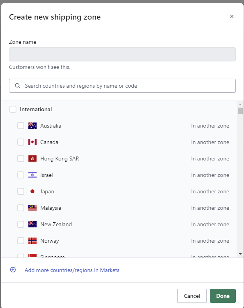This screenshot has width=244, height=308.
Task: Click the Canada flag icon
Action: tap(32, 142)
